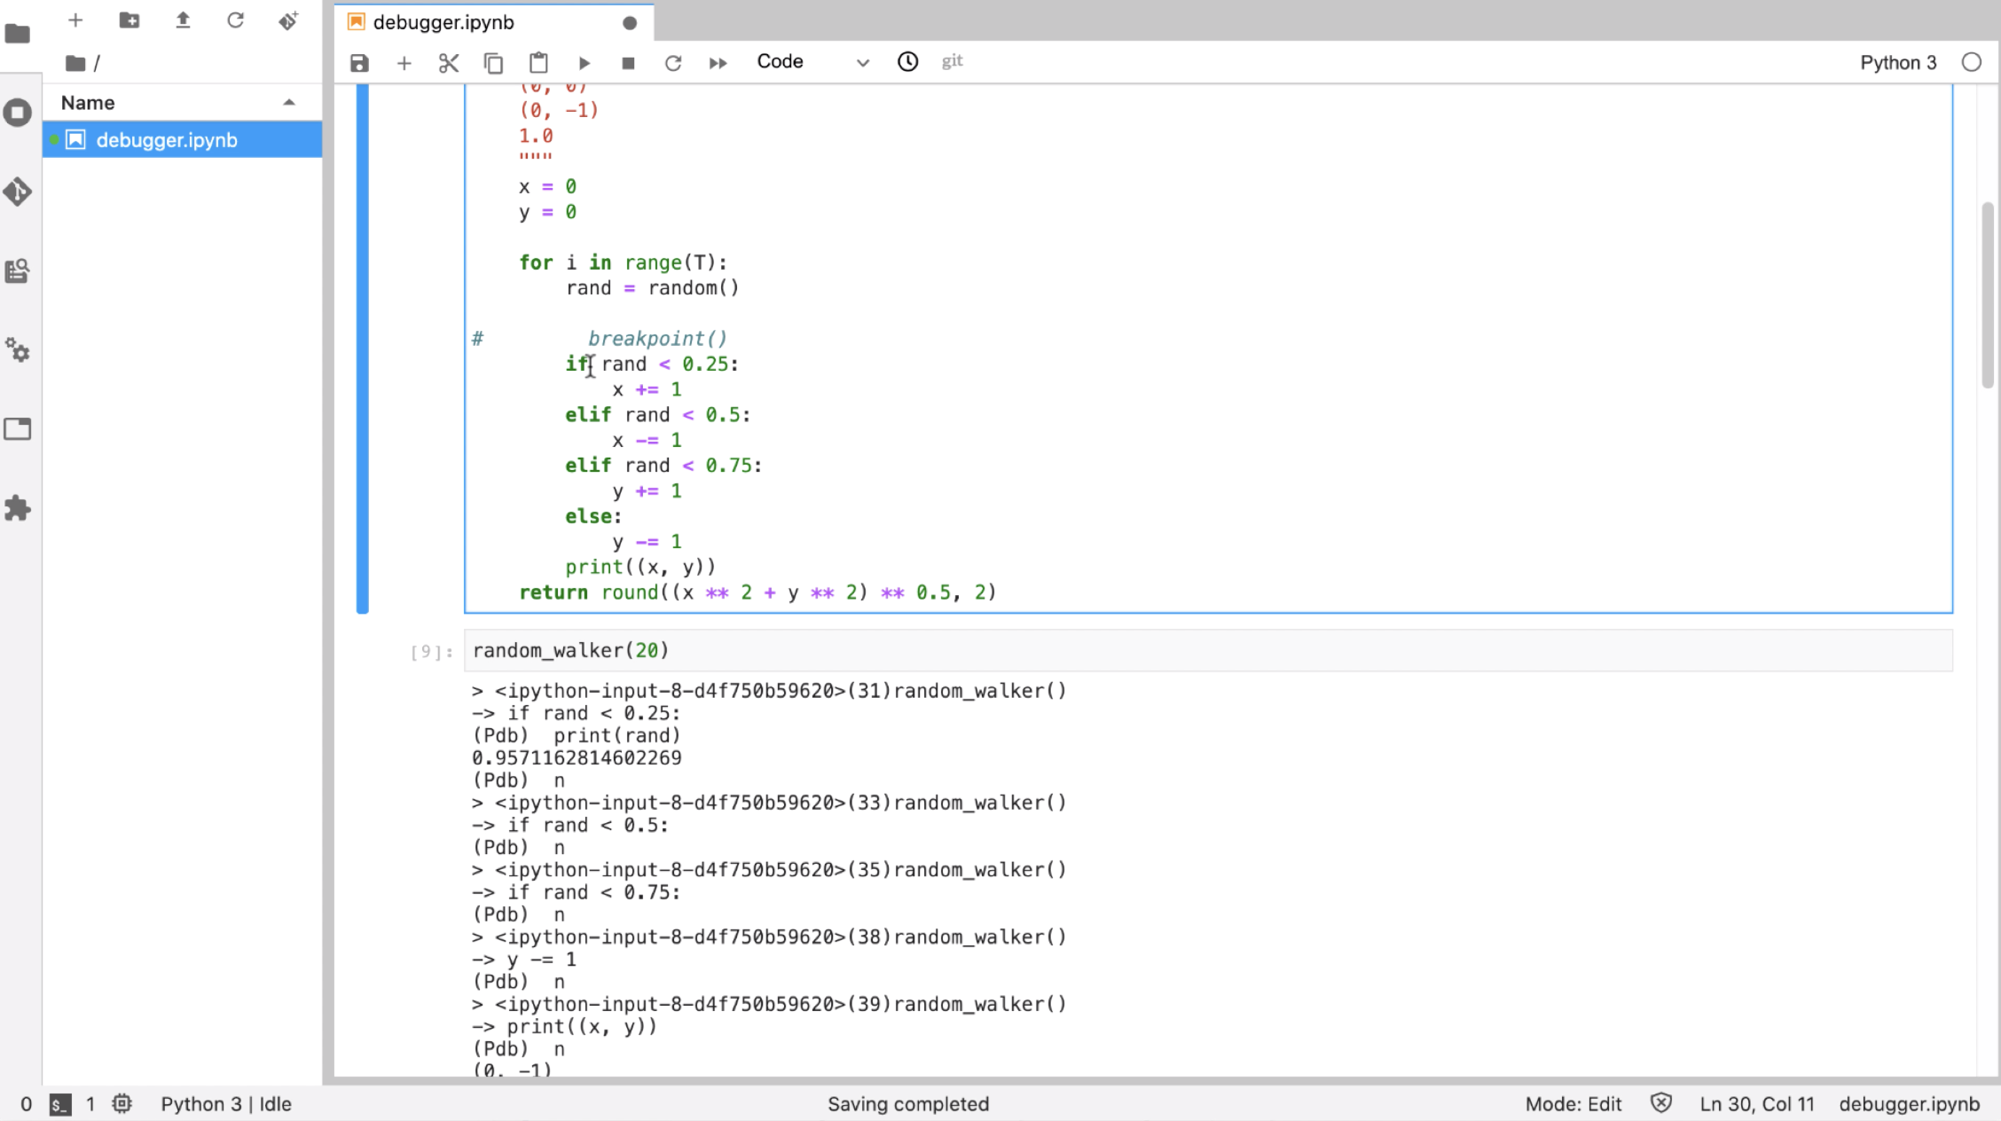Click Python 3 kernel name button
This screenshot has height=1121, width=2001.
click(x=1897, y=62)
